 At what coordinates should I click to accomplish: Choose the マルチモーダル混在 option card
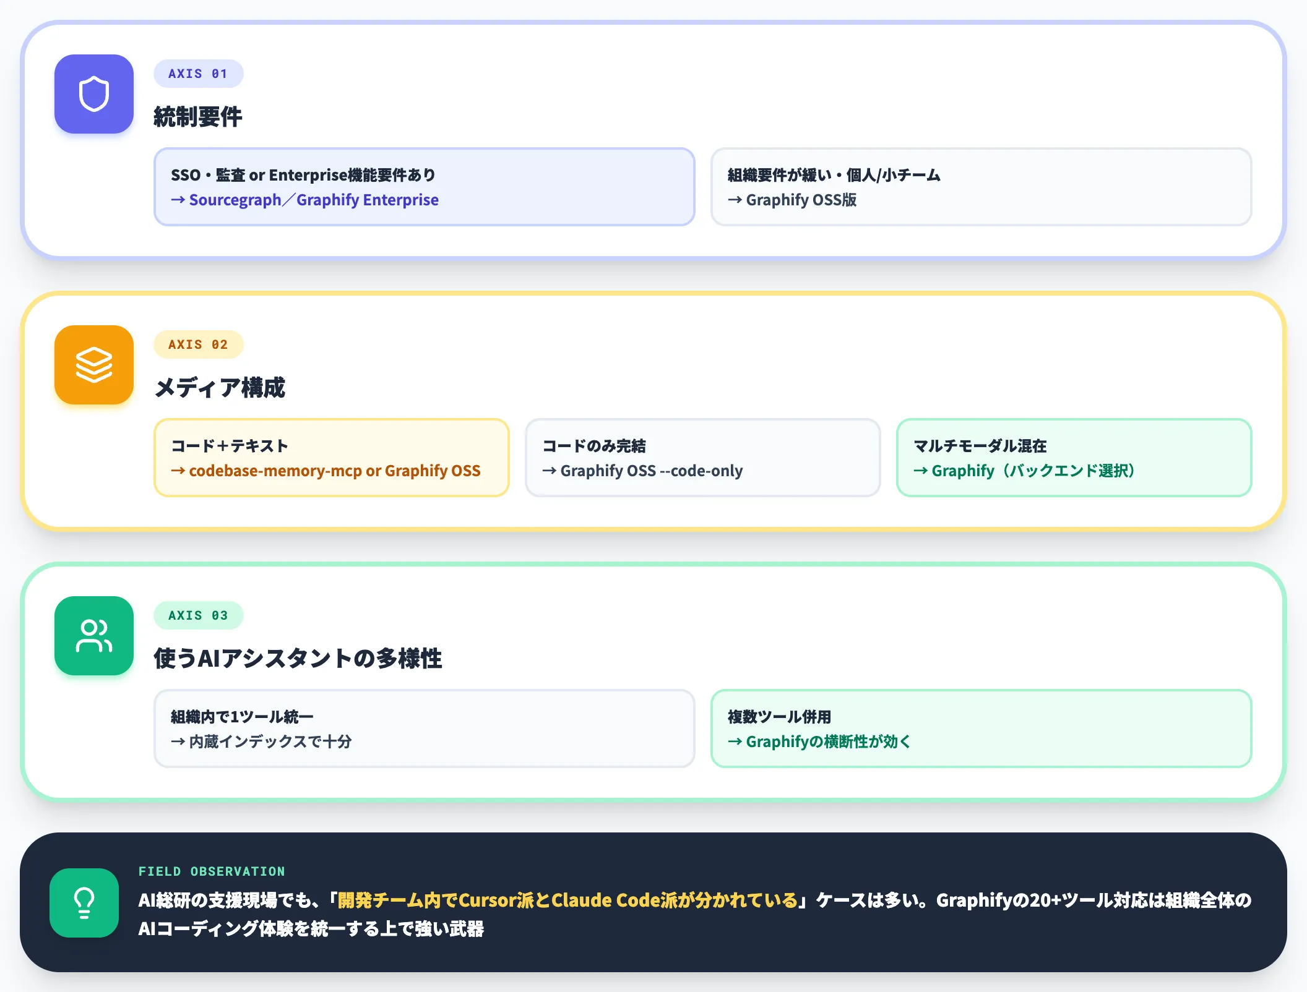[x=1074, y=458]
